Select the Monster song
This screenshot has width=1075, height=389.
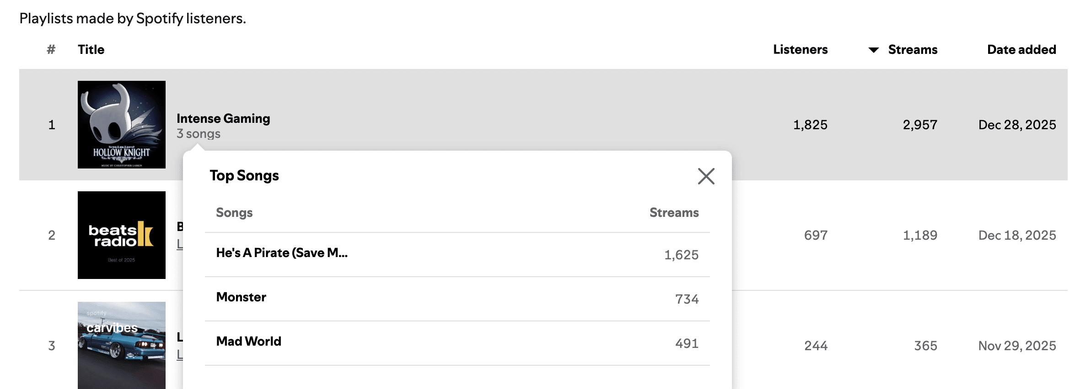click(241, 297)
